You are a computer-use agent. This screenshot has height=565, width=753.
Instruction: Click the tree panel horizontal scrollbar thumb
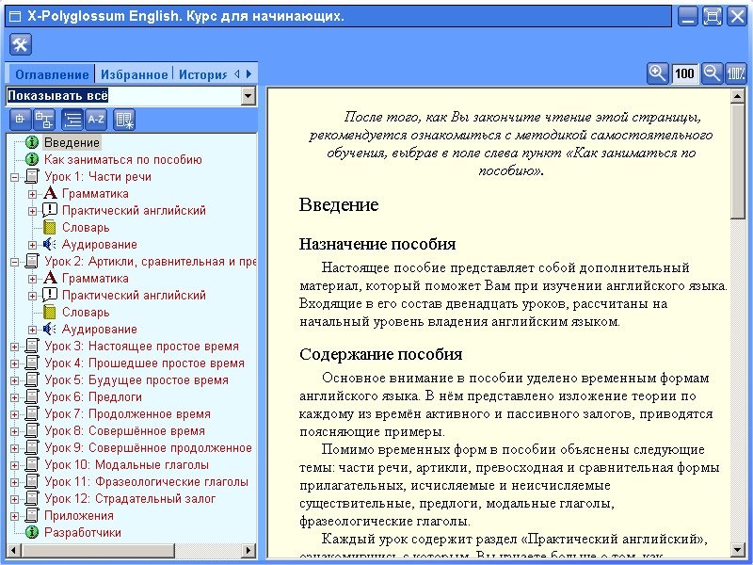pos(98,550)
